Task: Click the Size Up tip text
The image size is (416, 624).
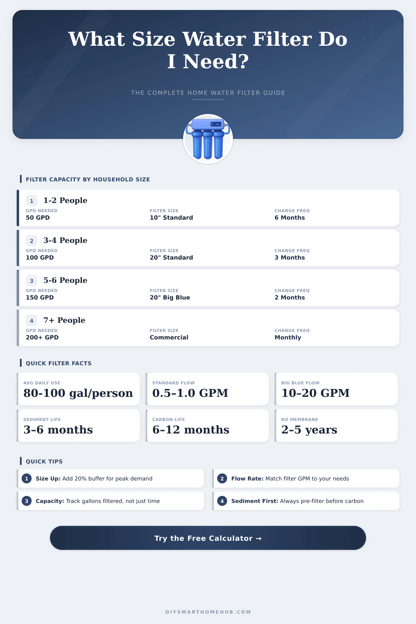Action: point(94,478)
